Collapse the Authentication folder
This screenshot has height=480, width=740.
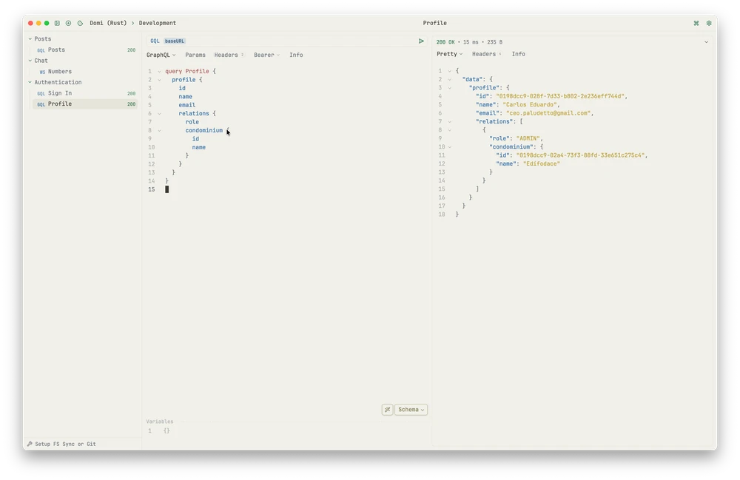[30, 82]
